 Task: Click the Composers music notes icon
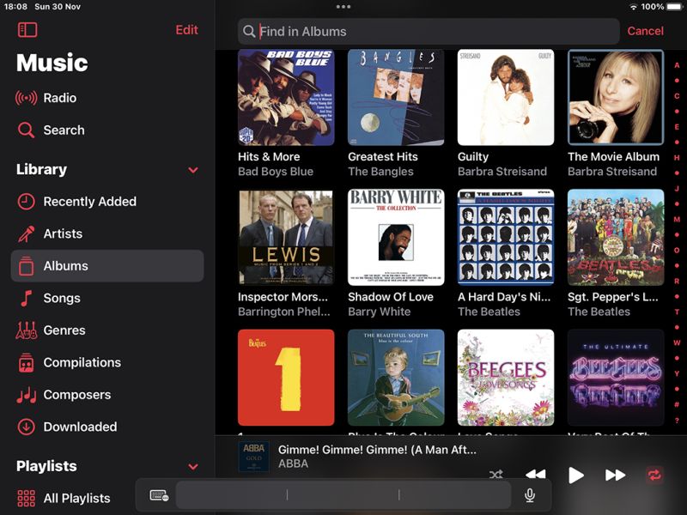click(27, 395)
